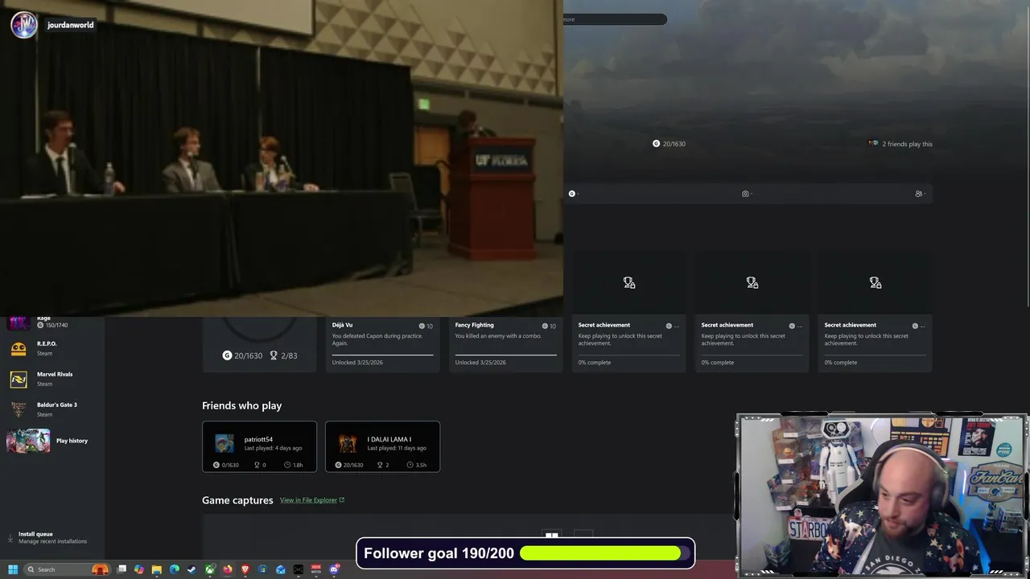Viewport: 1030px width, 579px height.
Task: Click the Déjà Vu unlock progress bar
Action: (382, 354)
